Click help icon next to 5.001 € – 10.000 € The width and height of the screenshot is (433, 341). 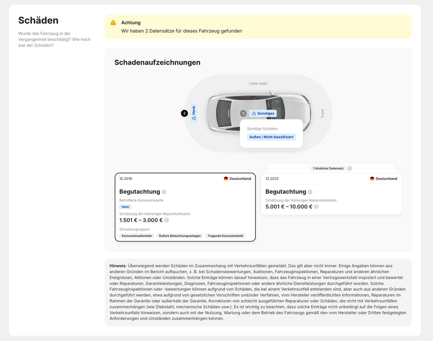pos(316,207)
